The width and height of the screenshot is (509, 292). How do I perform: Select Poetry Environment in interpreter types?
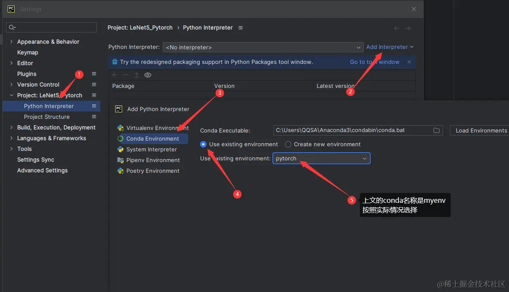click(x=148, y=171)
